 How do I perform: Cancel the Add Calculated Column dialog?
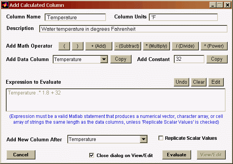(21, 155)
